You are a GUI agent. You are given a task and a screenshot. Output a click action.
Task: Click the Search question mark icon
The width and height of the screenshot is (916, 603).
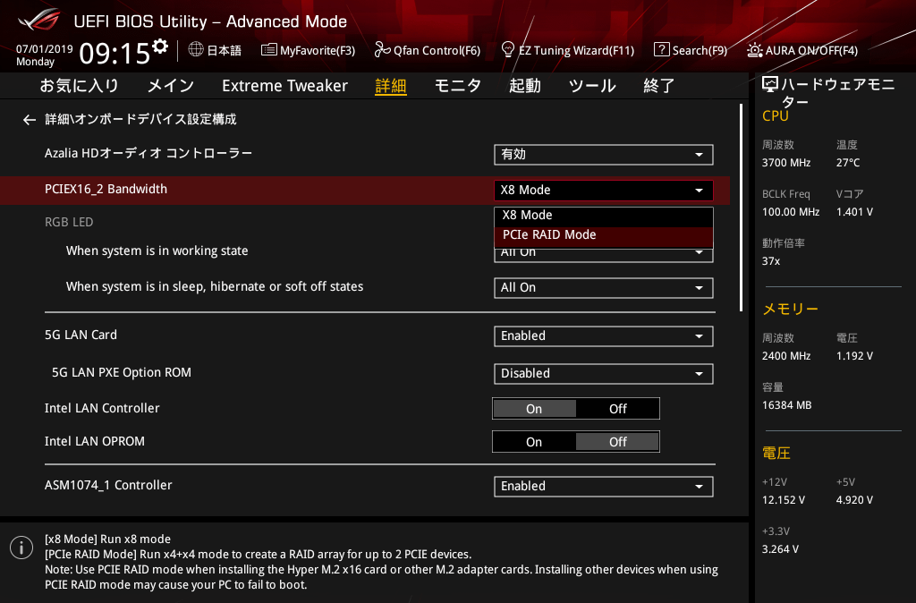tap(661, 50)
